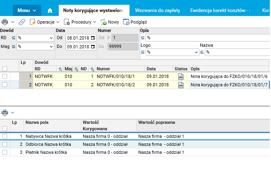Click the printer icon in top toolbar
Screen dimensions: 271x179
tap(4, 22)
